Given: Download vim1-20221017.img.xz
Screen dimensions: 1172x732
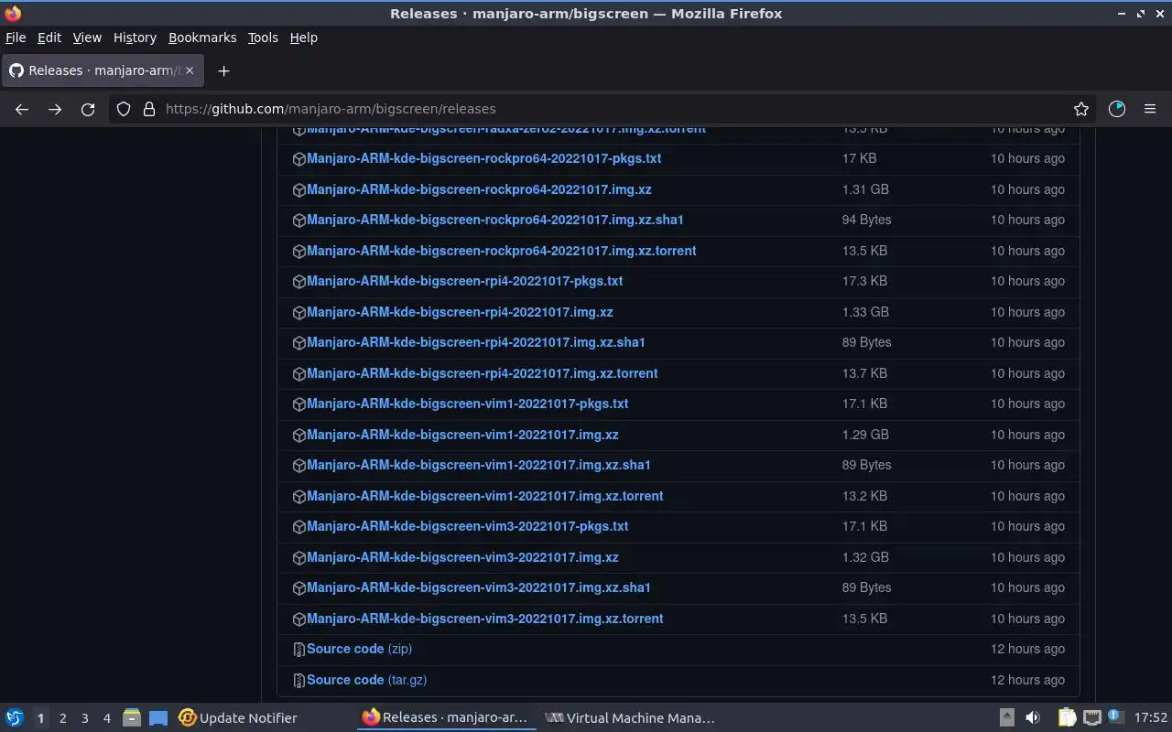Looking at the screenshot, I should click(462, 435).
